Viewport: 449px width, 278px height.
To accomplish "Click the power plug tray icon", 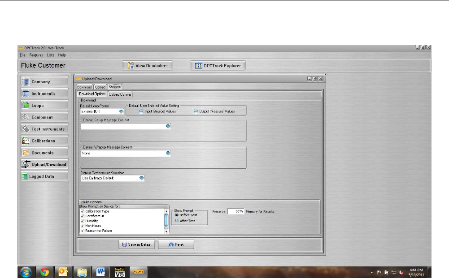I will (386, 272).
